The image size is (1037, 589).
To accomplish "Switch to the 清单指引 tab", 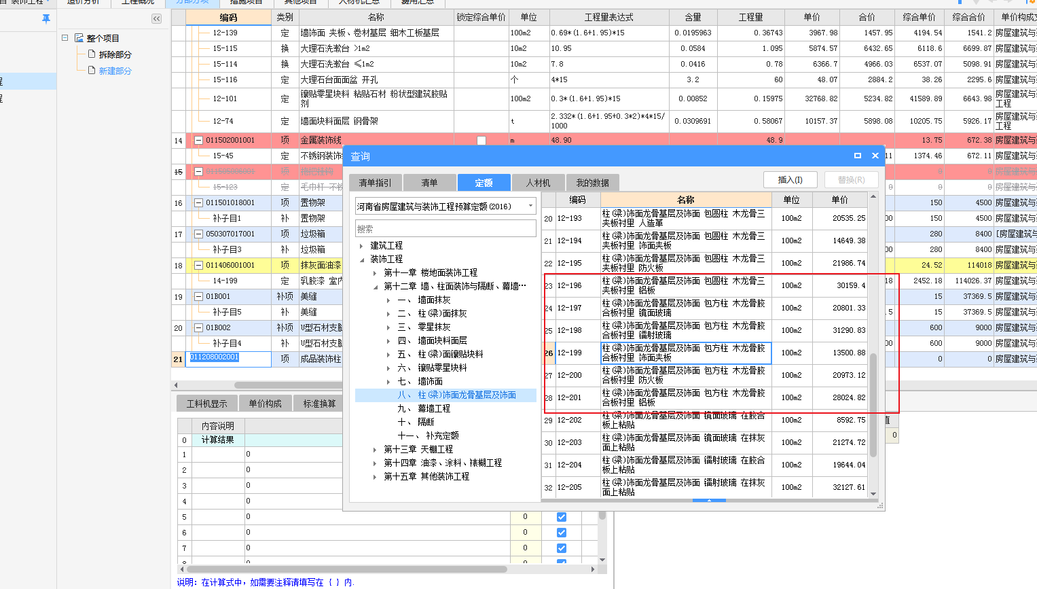I will point(375,183).
